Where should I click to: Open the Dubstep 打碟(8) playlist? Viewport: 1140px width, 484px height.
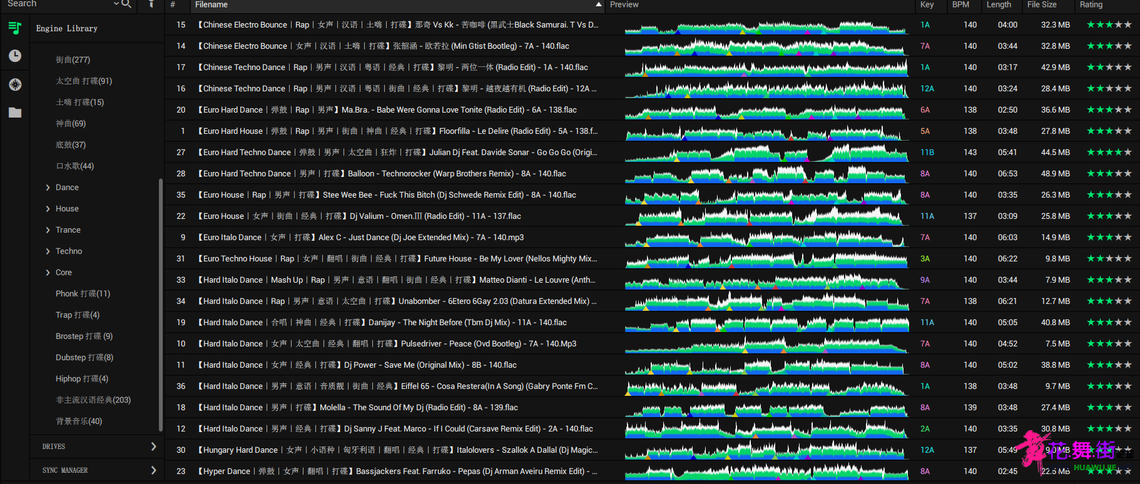(84, 358)
